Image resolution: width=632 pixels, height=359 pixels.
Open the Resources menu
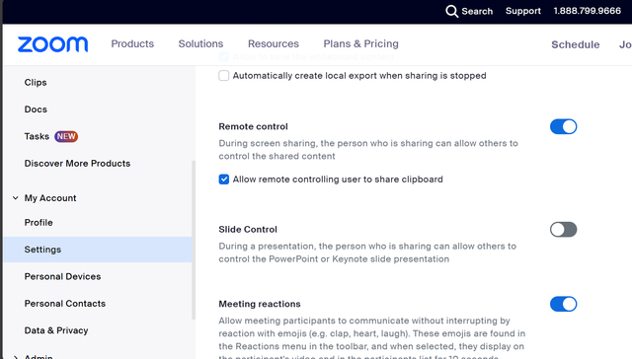(x=274, y=43)
